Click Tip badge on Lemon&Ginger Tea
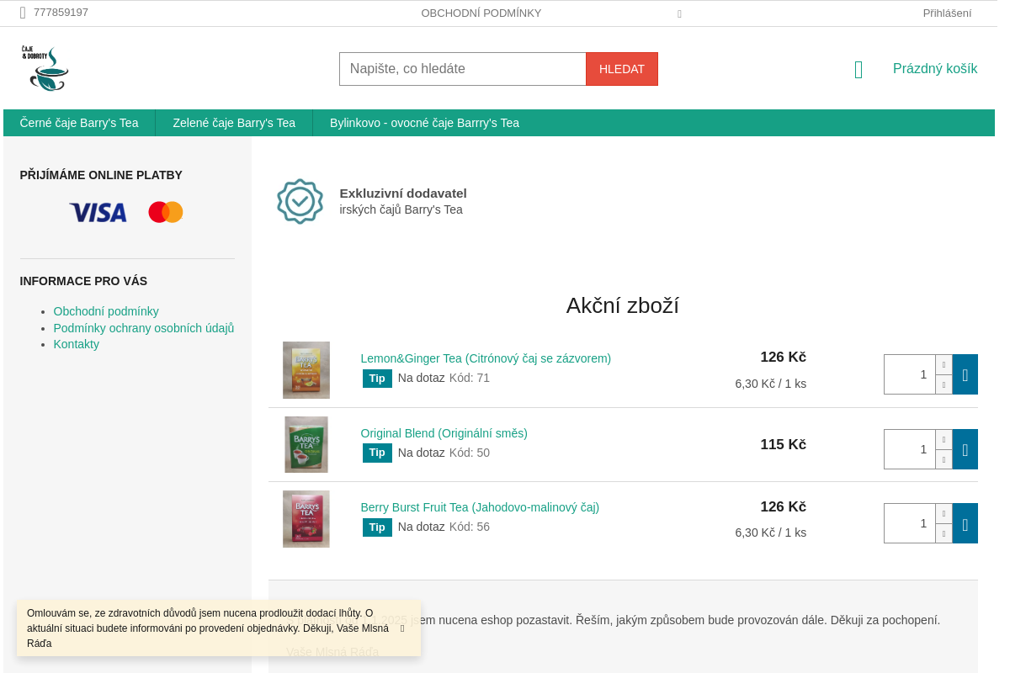The height and width of the screenshot is (673, 1010). coord(377,379)
